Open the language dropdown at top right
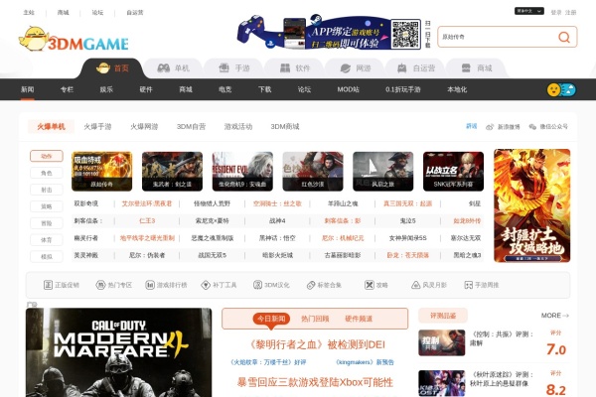The width and height of the screenshot is (596, 397). [529, 11]
